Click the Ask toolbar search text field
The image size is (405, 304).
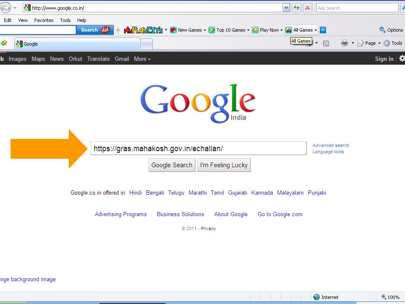[38, 30]
